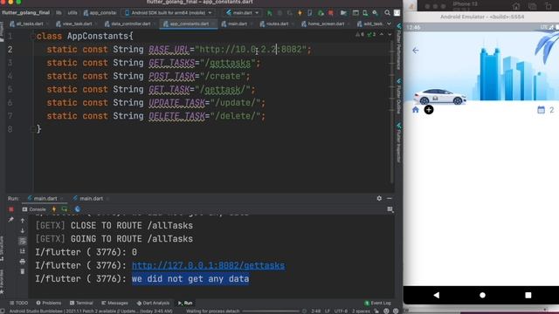Open the Console tab in Run panel

click(x=34, y=209)
